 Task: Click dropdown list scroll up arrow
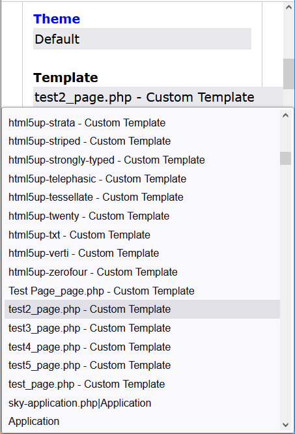[286, 116]
